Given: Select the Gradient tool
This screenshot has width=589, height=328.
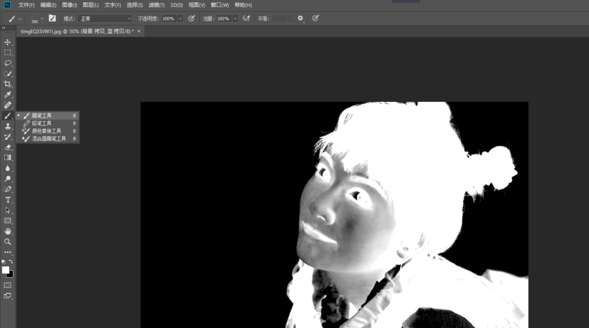Looking at the screenshot, I should click(x=8, y=158).
